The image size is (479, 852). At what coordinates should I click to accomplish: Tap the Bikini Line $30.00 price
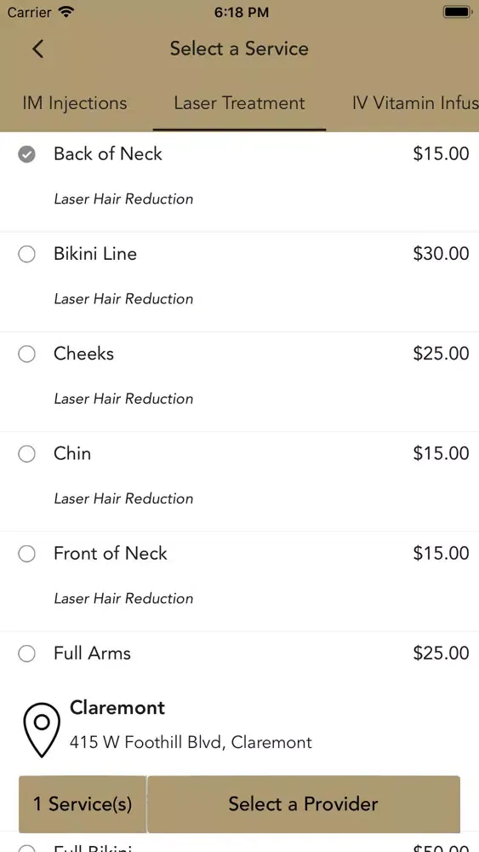441,253
